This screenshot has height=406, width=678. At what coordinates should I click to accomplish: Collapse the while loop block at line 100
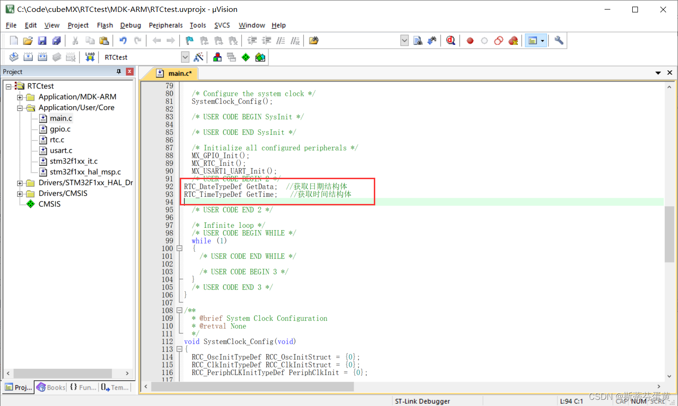(180, 248)
